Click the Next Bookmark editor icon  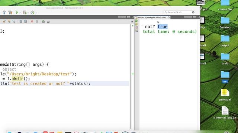coord(9,21)
